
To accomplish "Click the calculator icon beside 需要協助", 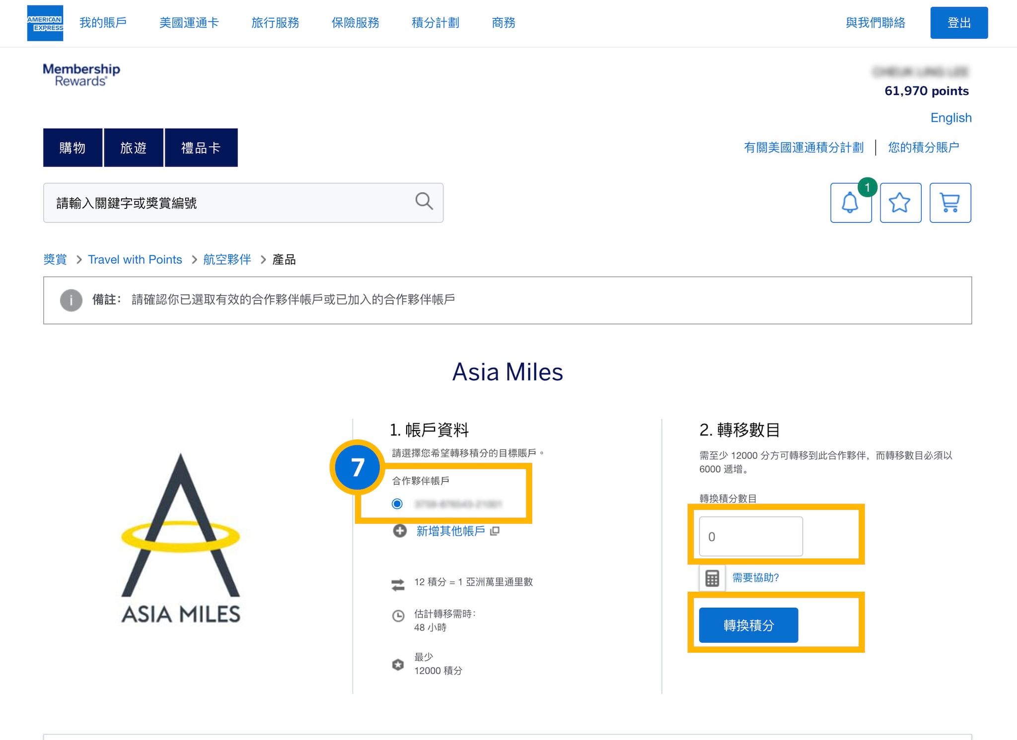I will point(712,578).
